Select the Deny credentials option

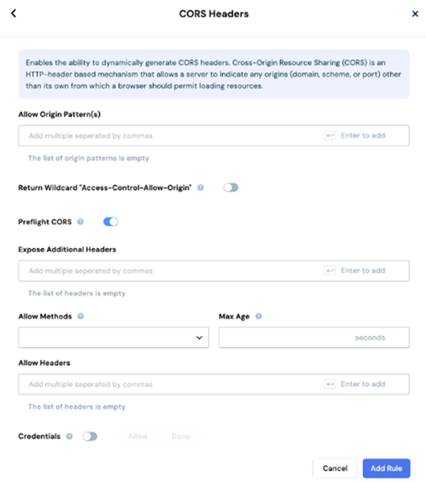click(x=181, y=436)
